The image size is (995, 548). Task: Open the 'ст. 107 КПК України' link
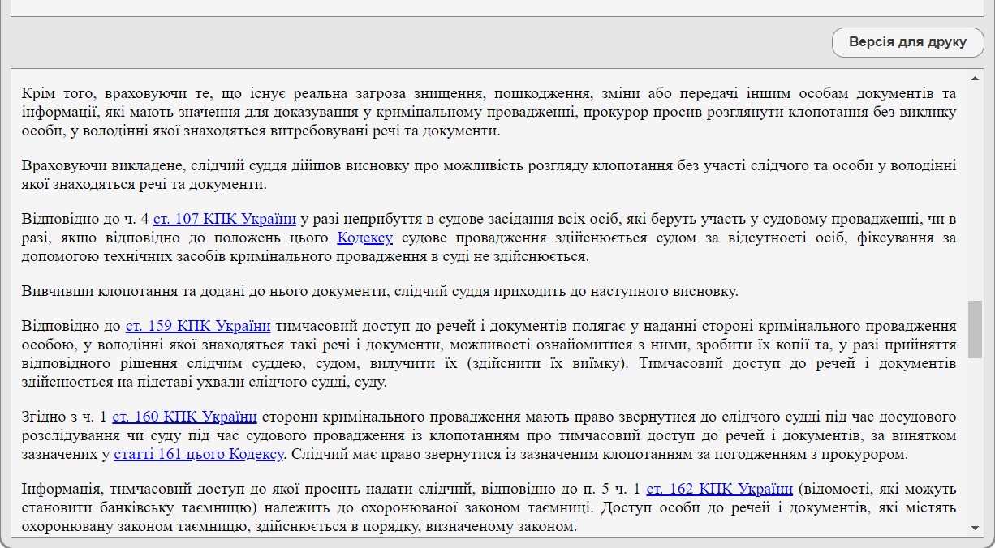224,219
